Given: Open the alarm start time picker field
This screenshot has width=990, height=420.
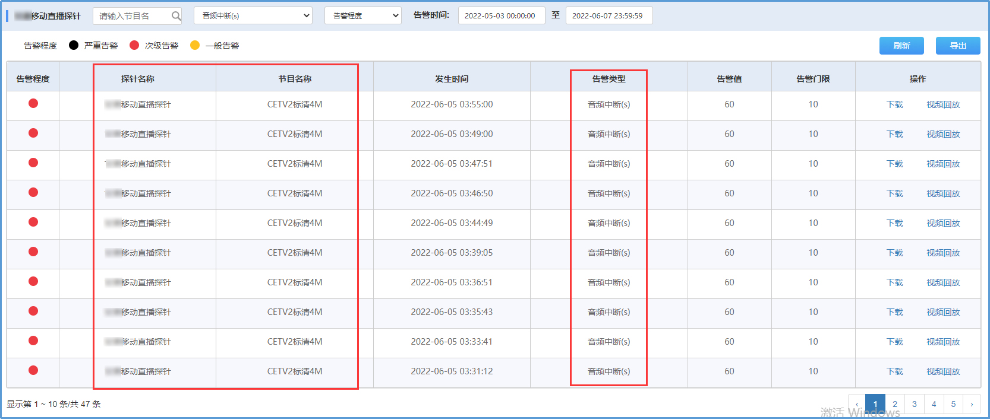Looking at the screenshot, I should tap(501, 15).
